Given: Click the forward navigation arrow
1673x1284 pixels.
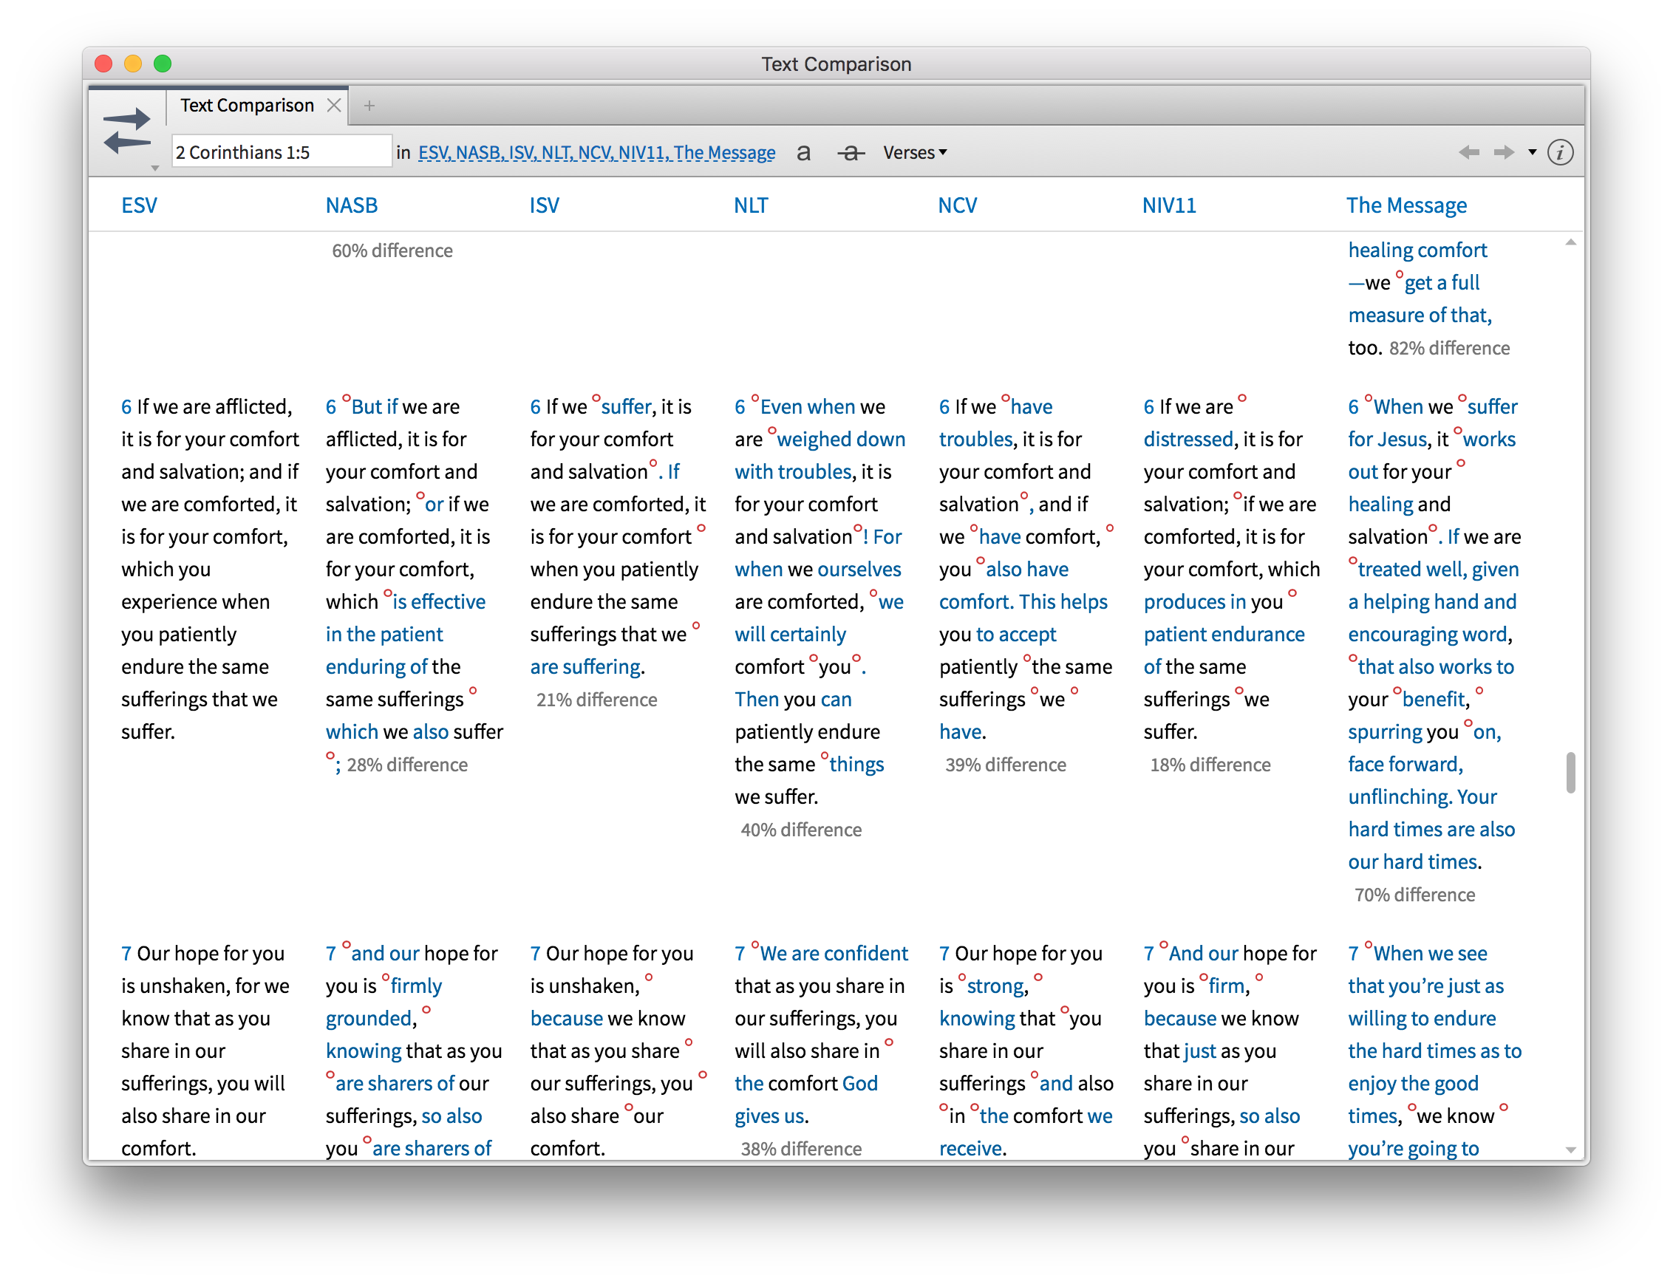Looking at the screenshot, I should click(x=1503, y=153).
